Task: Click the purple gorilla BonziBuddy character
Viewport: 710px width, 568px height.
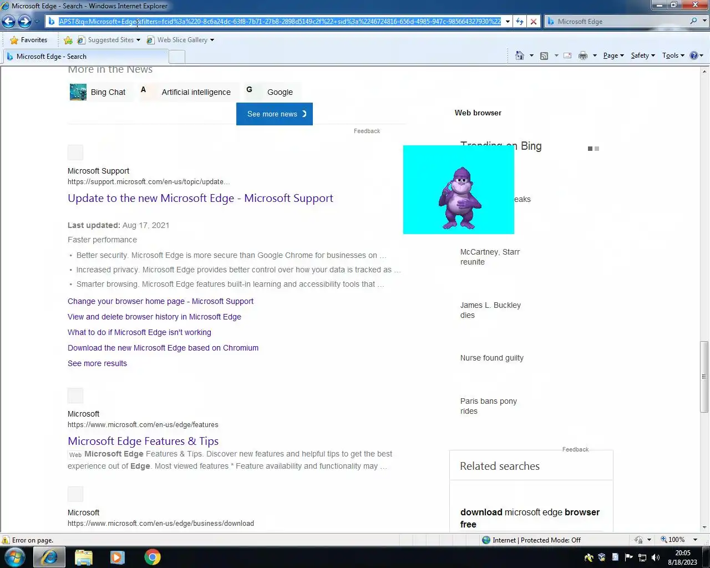Action: click(459, 198)
